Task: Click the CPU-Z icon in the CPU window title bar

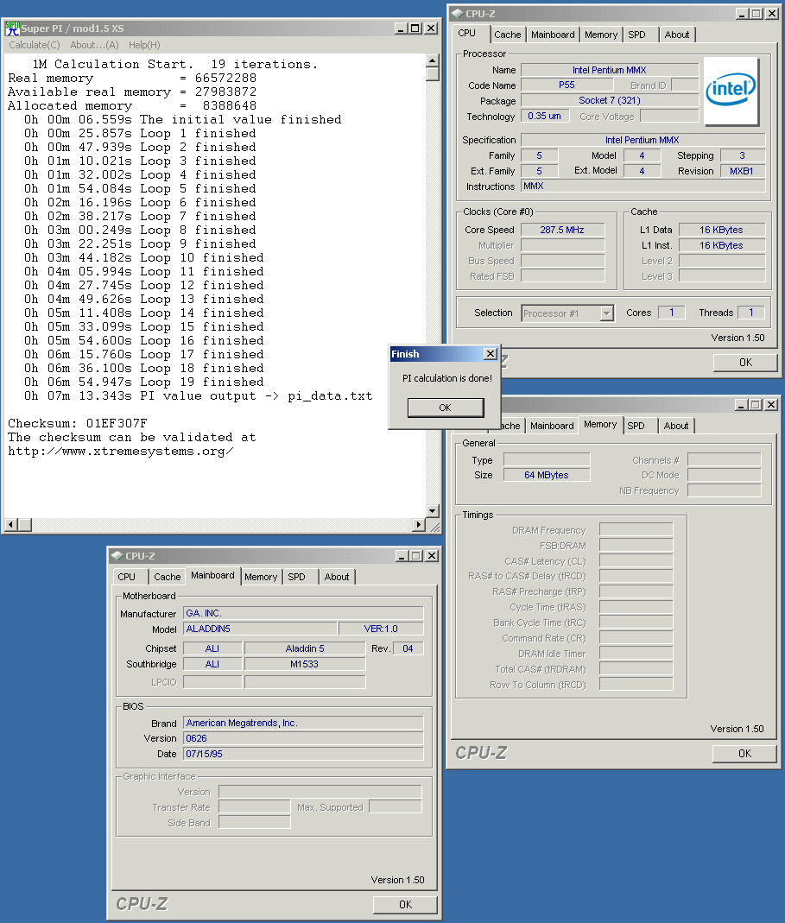Action: click(x=459, y=14)
